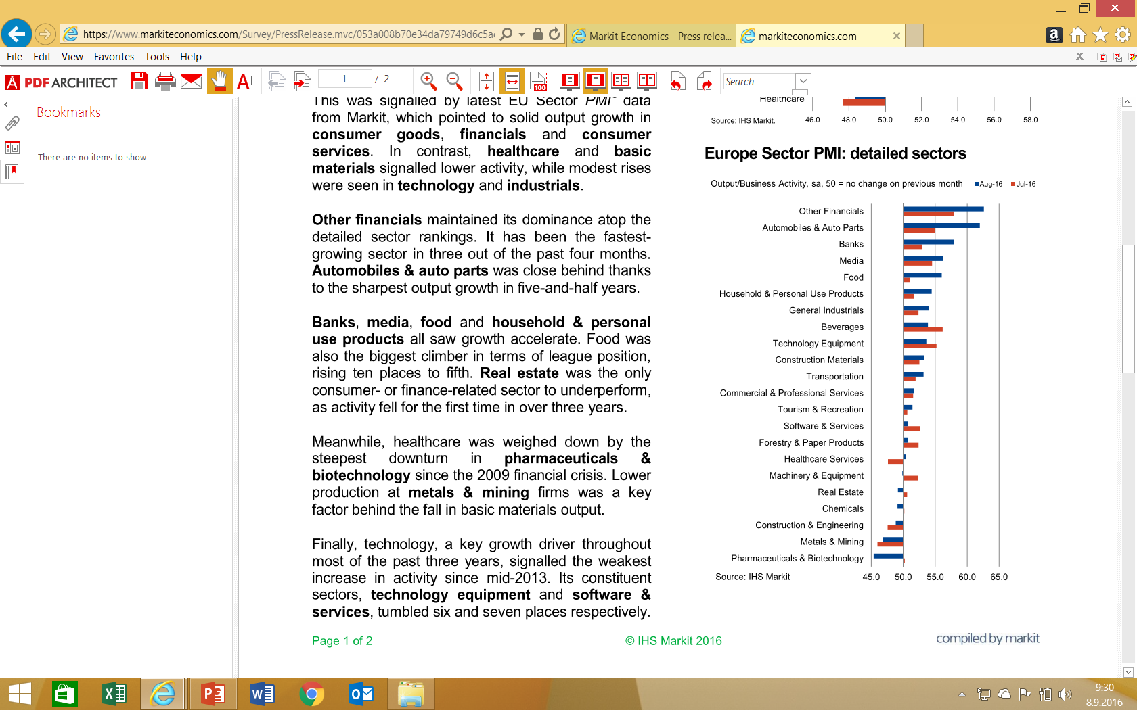Close the menu bar X
The image size is (1137, 710).
tap(1080, 56)
